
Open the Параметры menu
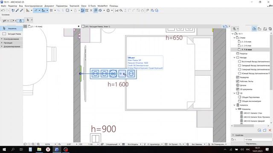pyautogui.click(x=61, y=6)
